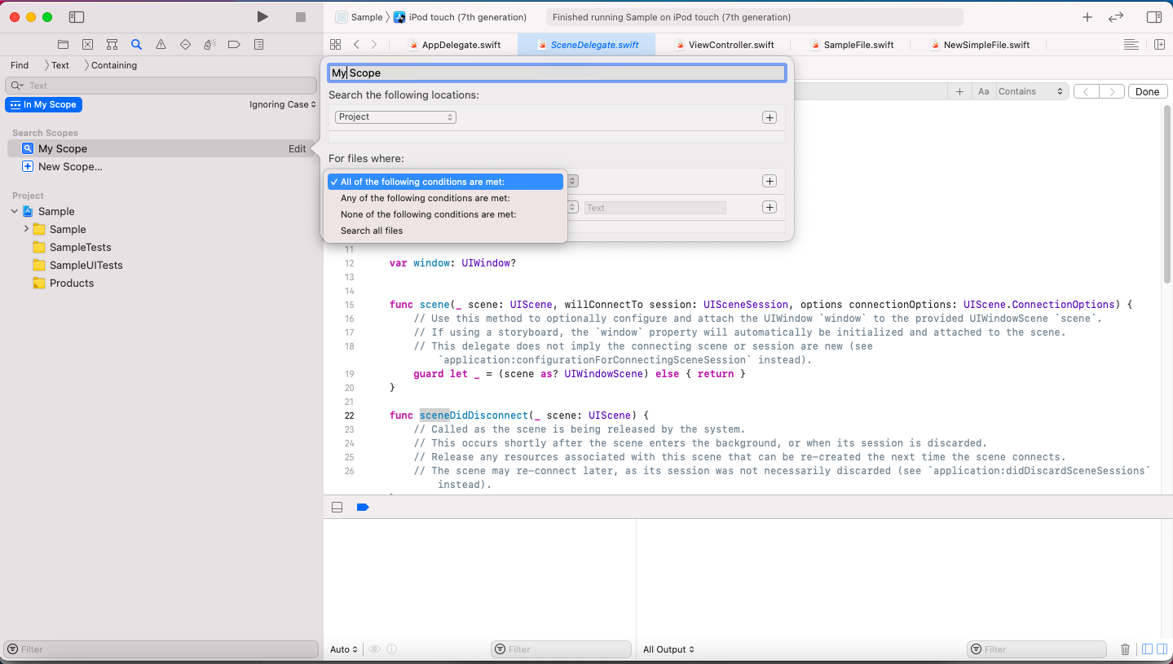Open the Containing match menu
This screenshot has height=664, width=1173.
click(x=114, y=65)
